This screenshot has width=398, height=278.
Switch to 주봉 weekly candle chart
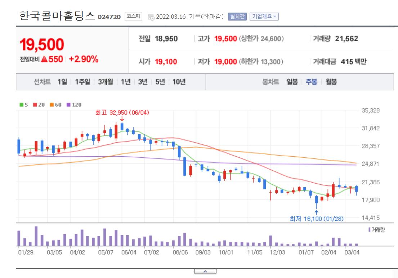coord(312,82)
